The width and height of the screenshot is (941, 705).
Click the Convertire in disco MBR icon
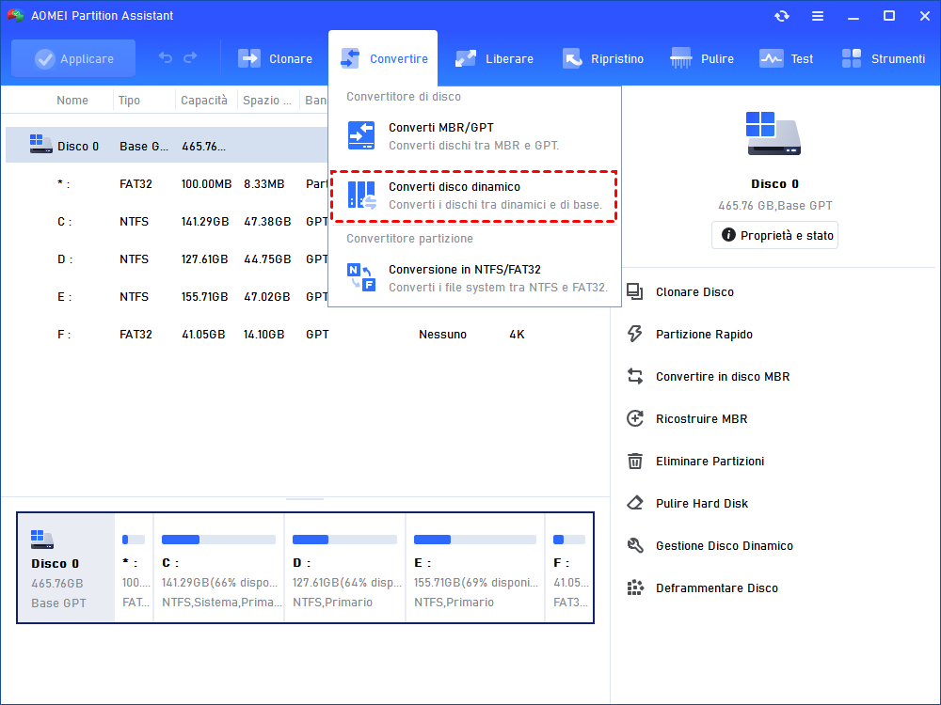click(635, 377)
